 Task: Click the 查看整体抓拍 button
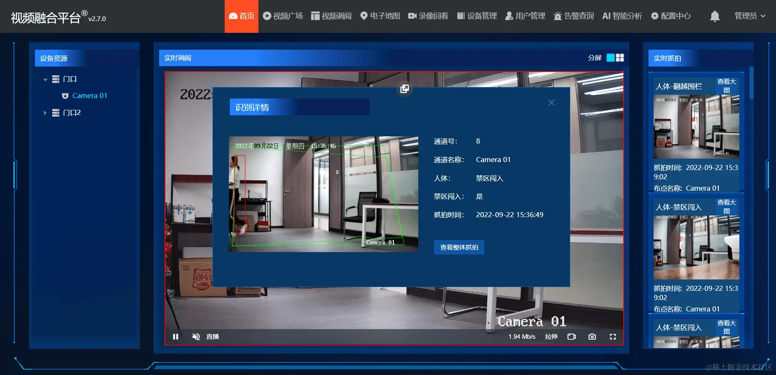pyautogui.click(x=459, y=247)
